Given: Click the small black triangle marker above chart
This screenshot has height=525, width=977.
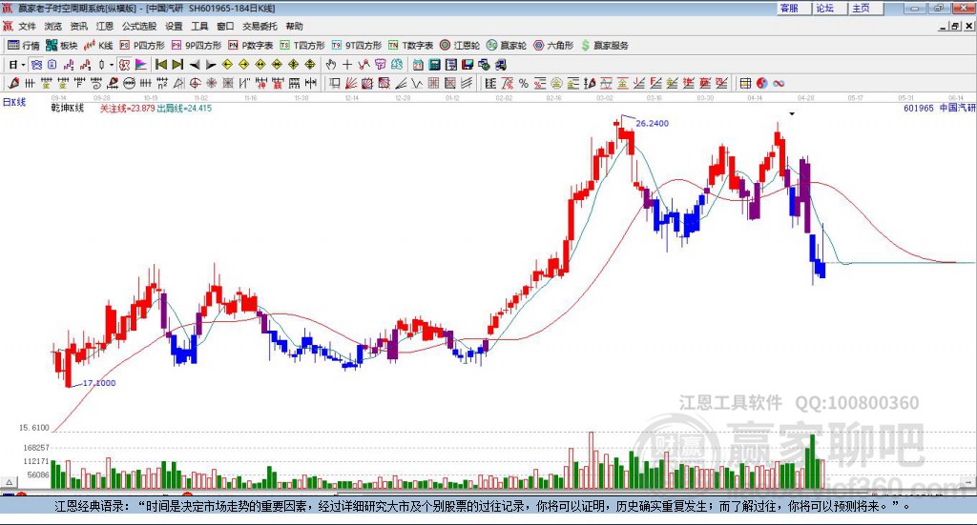Looking at the screenshot, I should click(x=792, y=113).
